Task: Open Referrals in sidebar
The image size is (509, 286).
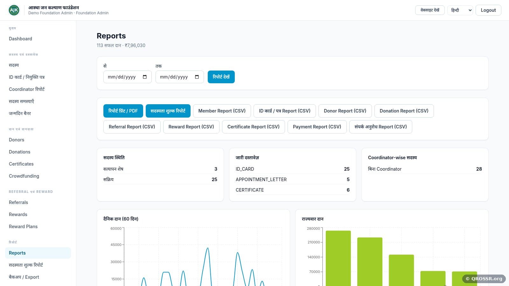Action: [x=38, y=202]
